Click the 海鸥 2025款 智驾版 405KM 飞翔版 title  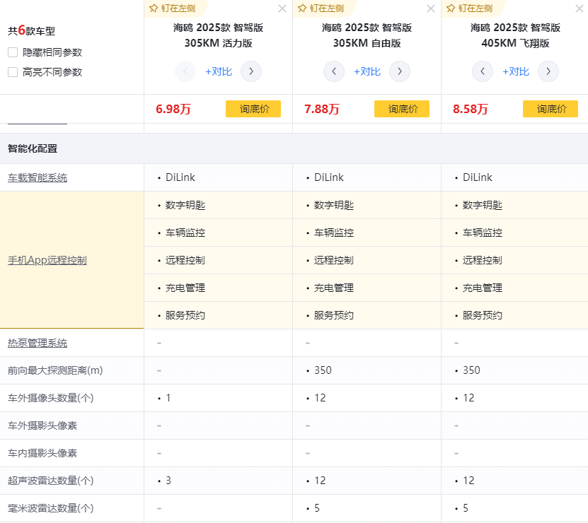(x=515, y=35)
